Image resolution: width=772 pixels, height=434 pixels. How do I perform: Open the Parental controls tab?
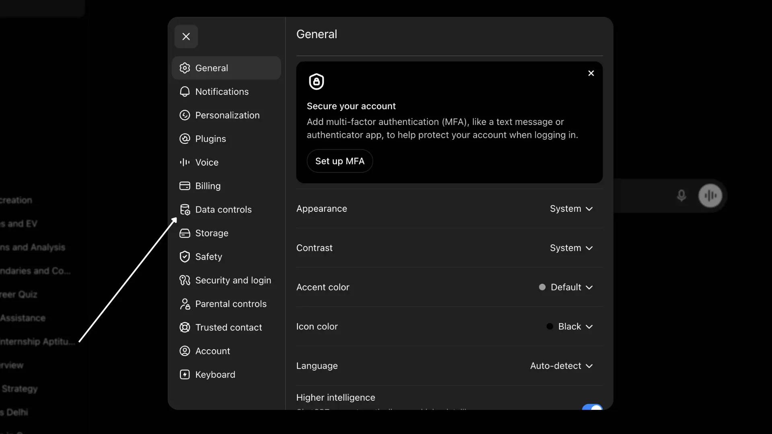pos(226,304)
